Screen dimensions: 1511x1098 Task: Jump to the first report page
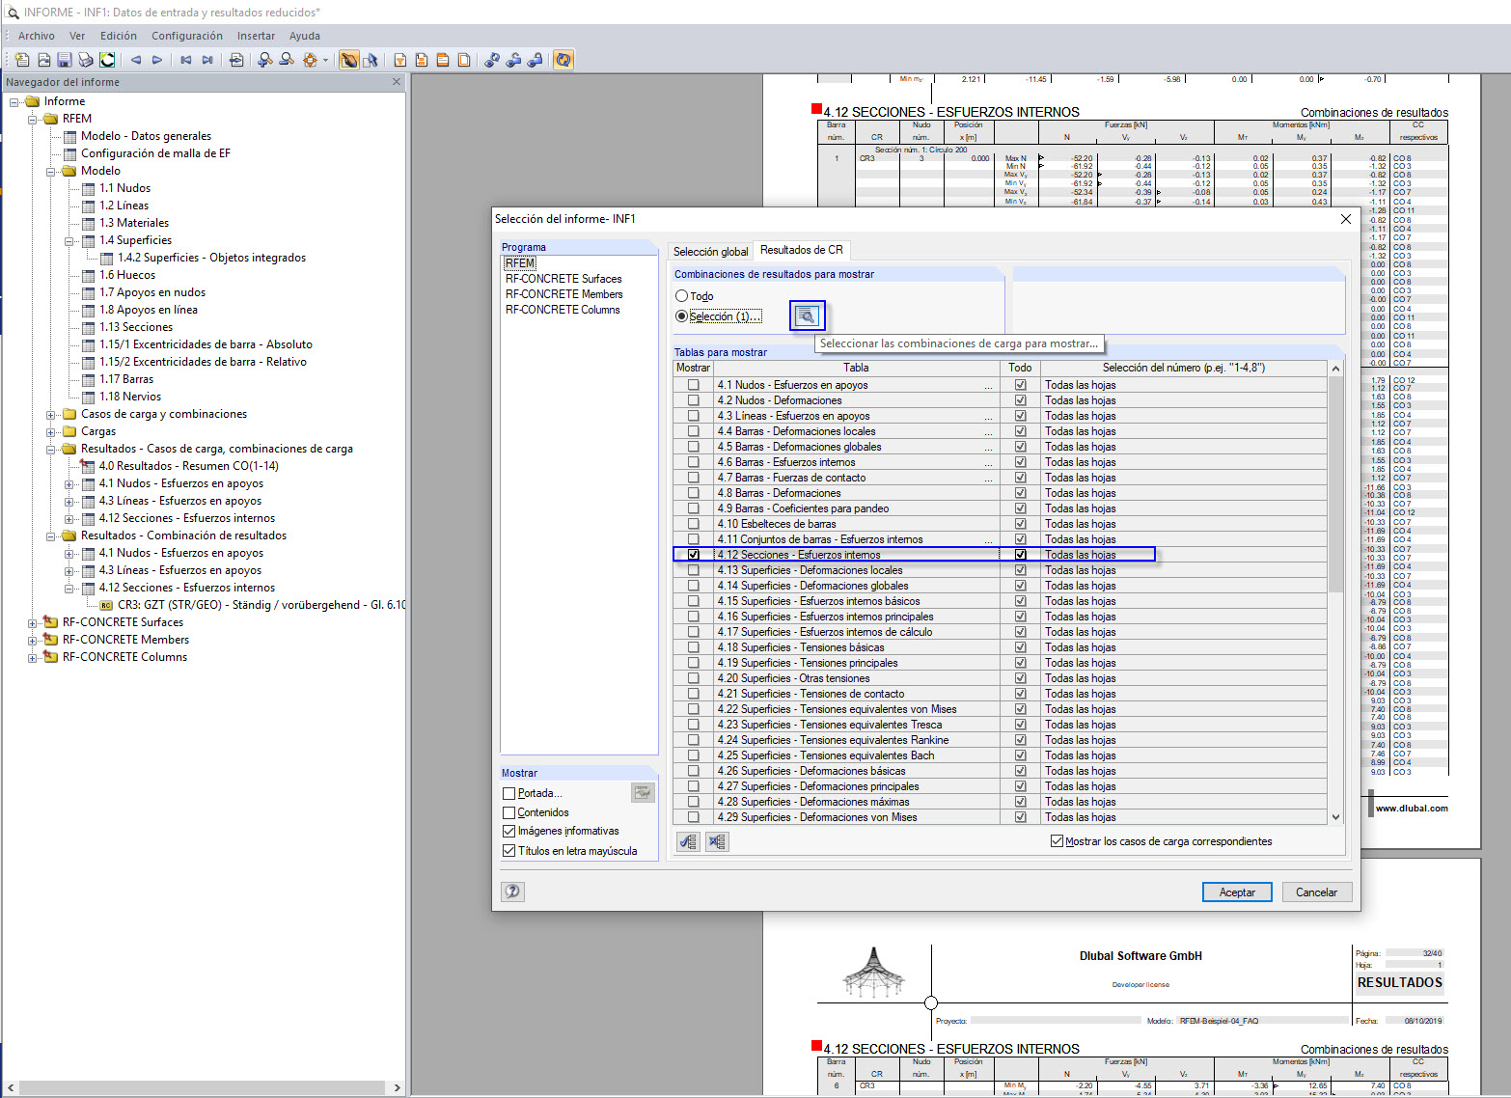coord(186,60)
